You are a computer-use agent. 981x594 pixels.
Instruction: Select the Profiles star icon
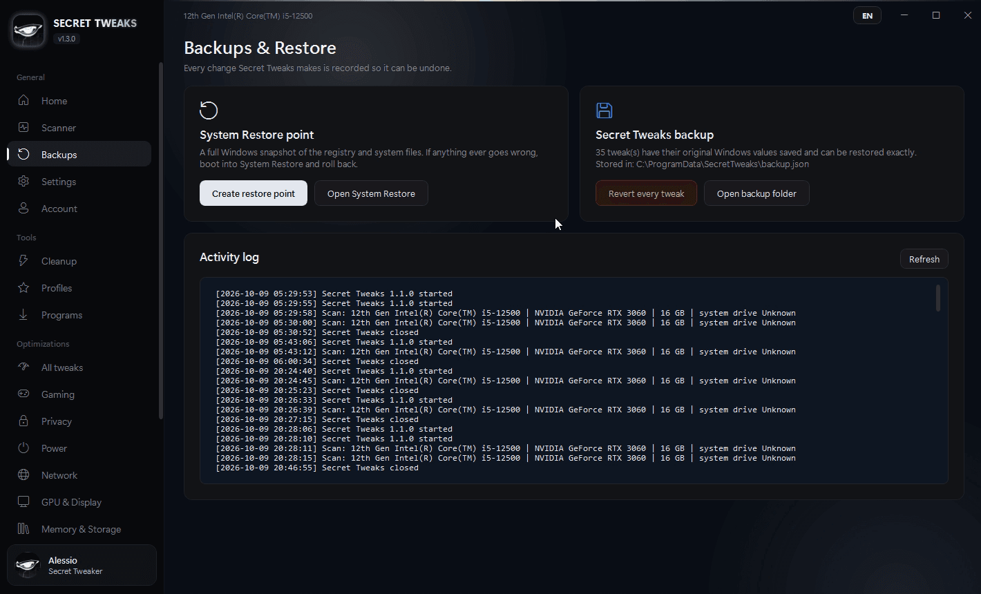tap(23, 288)
